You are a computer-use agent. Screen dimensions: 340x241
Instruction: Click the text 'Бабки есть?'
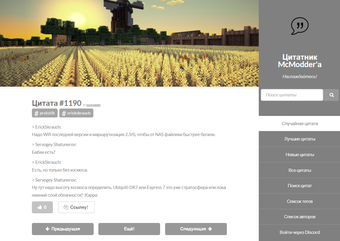(x=44, y=152)
